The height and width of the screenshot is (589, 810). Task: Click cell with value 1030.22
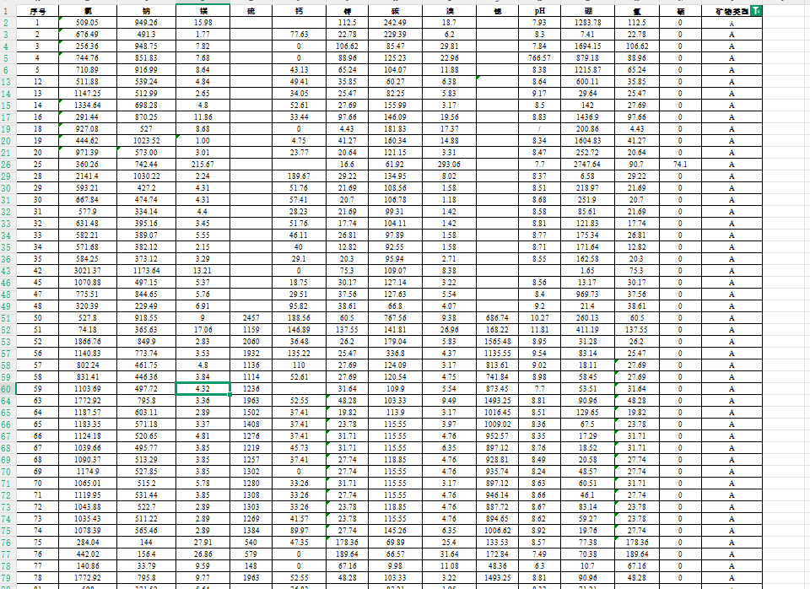146,176
